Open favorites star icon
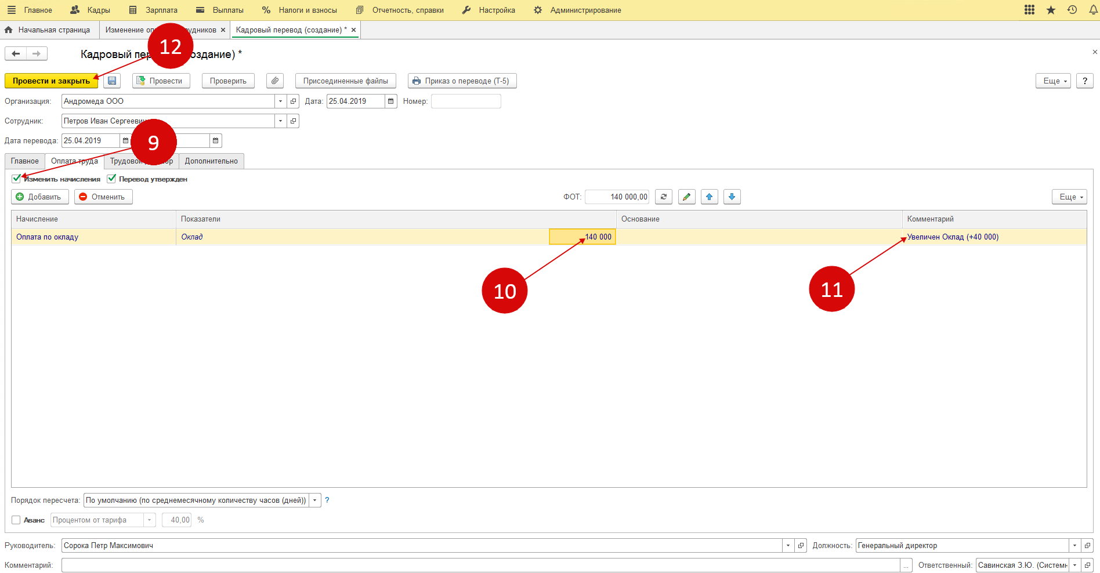 [x=1051, y=10]
